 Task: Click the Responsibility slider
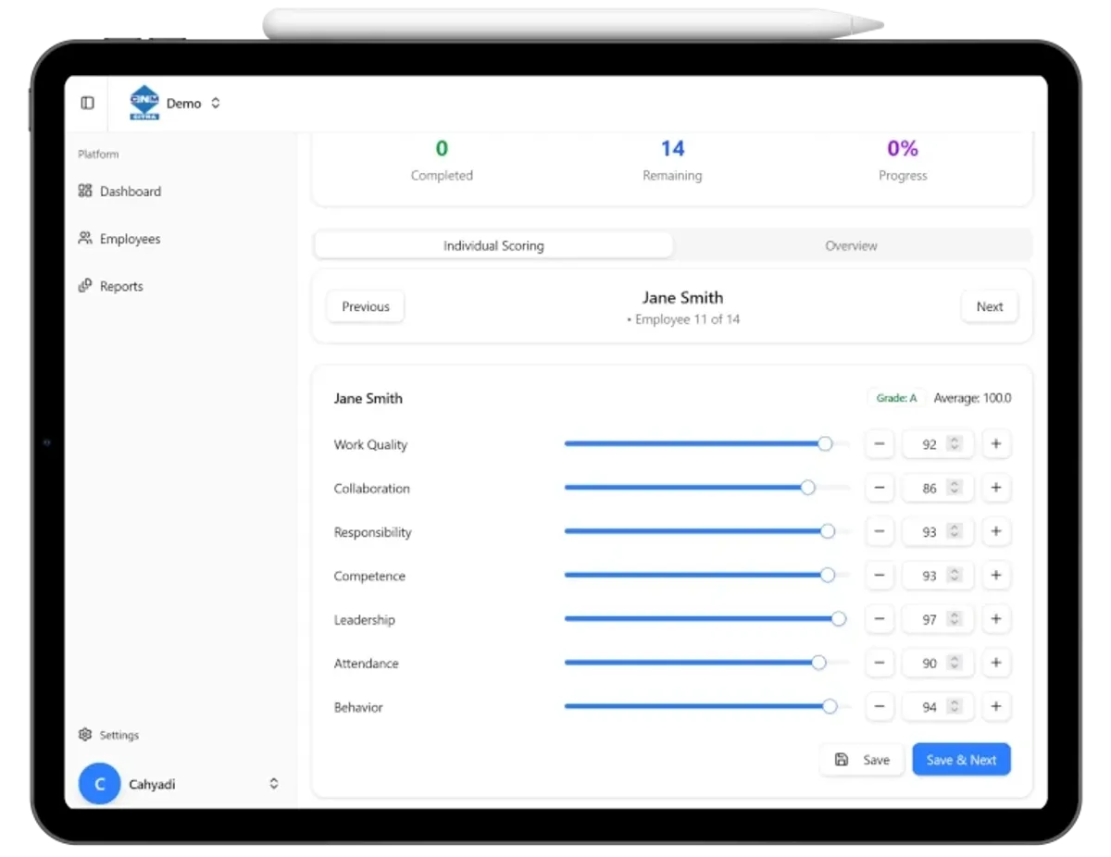coord(707,531)
